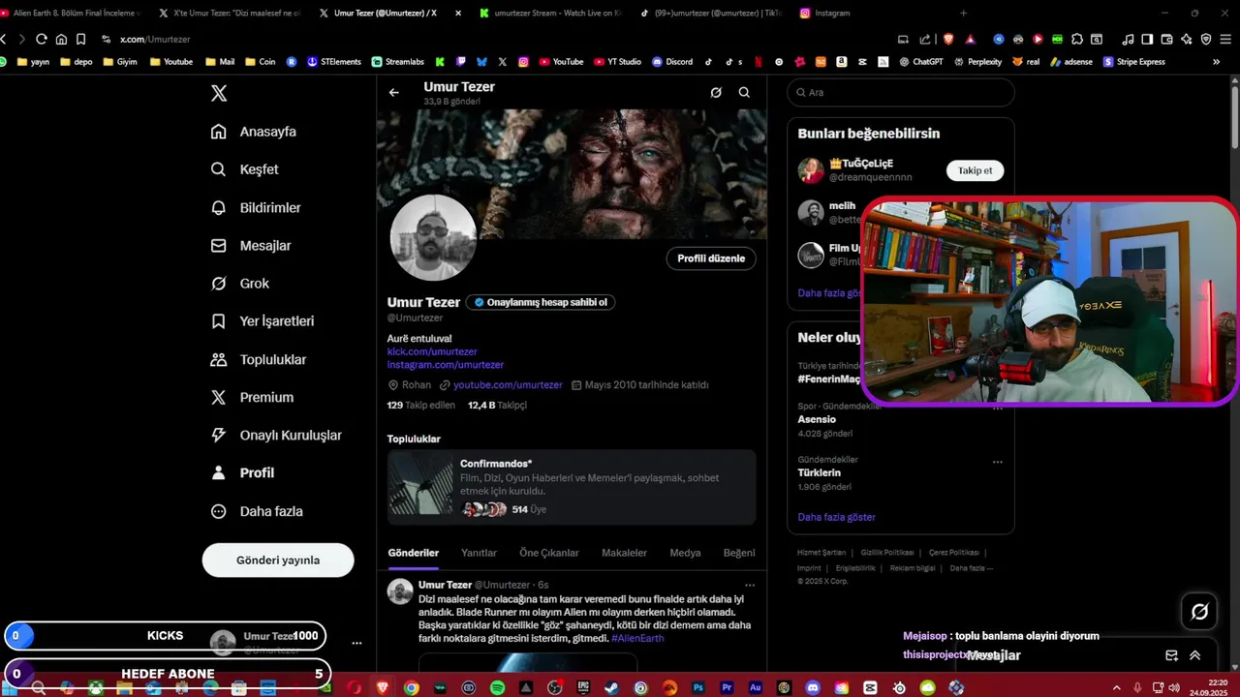
Task: Switch to Beğeni tab
Action: (x=739, y=553)
